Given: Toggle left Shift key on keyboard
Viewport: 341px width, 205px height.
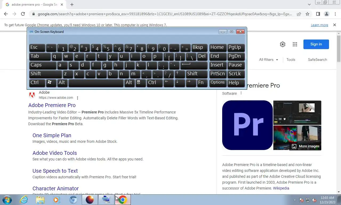Looking at the screenshot, I should point(46,74).
